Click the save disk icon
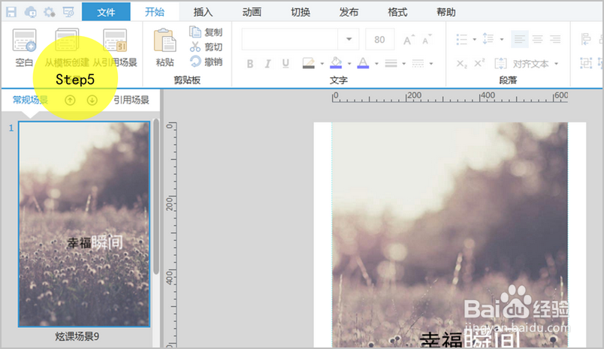The height and width of the screenshot is (349, 604). tap(11, 12)
